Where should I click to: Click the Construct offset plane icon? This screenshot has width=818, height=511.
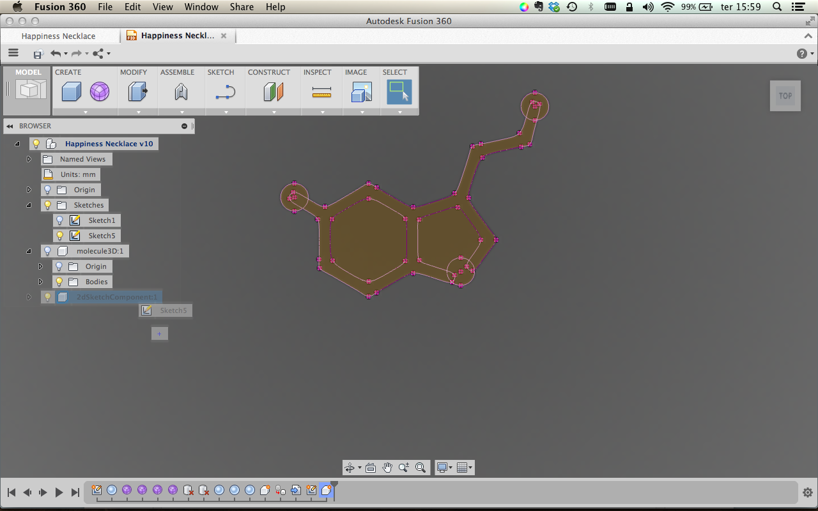pyautogui.click(x=274, y=92)
